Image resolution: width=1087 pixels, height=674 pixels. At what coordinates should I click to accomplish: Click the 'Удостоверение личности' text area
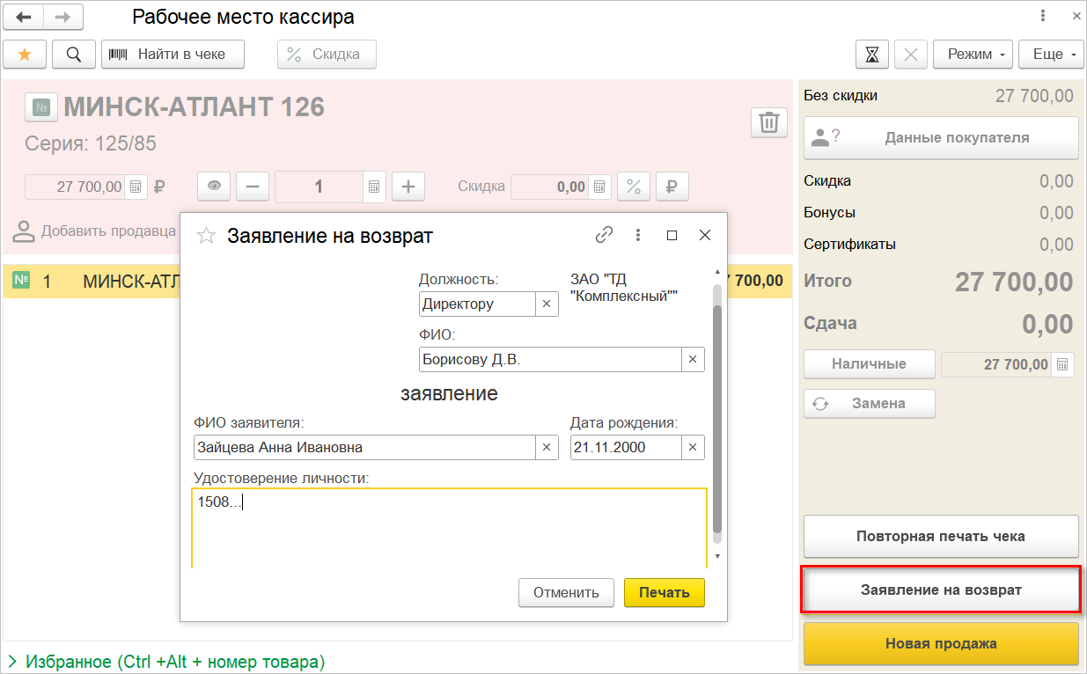click(x=450, y=528)
